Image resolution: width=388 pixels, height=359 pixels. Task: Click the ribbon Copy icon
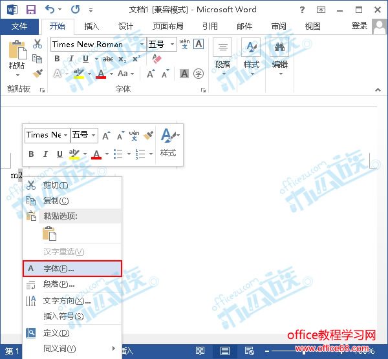point(38,59)
